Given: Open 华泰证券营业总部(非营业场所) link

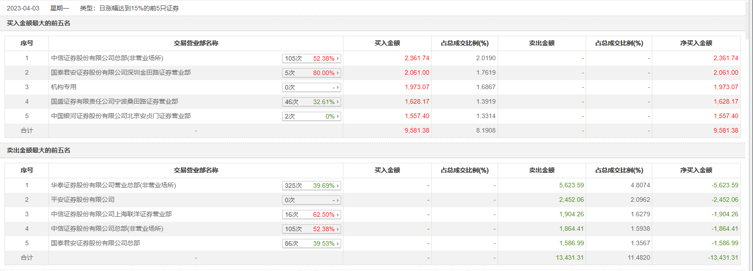Looking at the screenshot, I should 113,185.
